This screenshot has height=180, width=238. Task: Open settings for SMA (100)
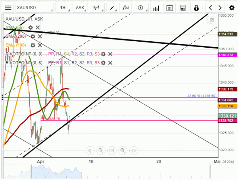[x=33, y=45]
